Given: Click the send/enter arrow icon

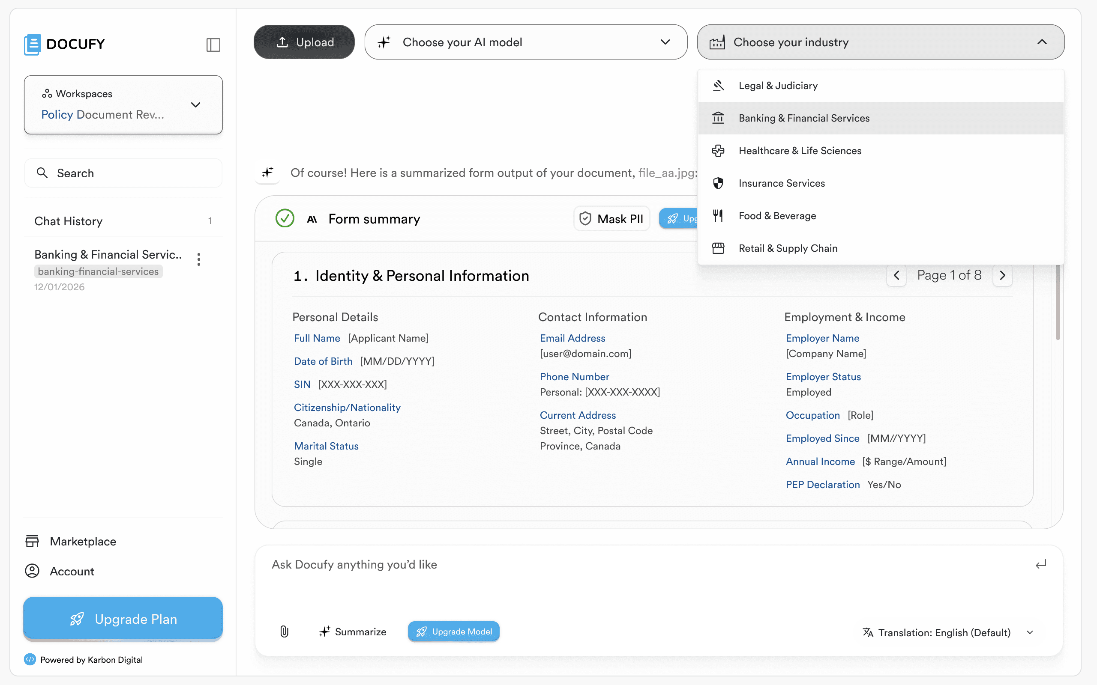Looking at the screenshot, I should (1041, 565).
